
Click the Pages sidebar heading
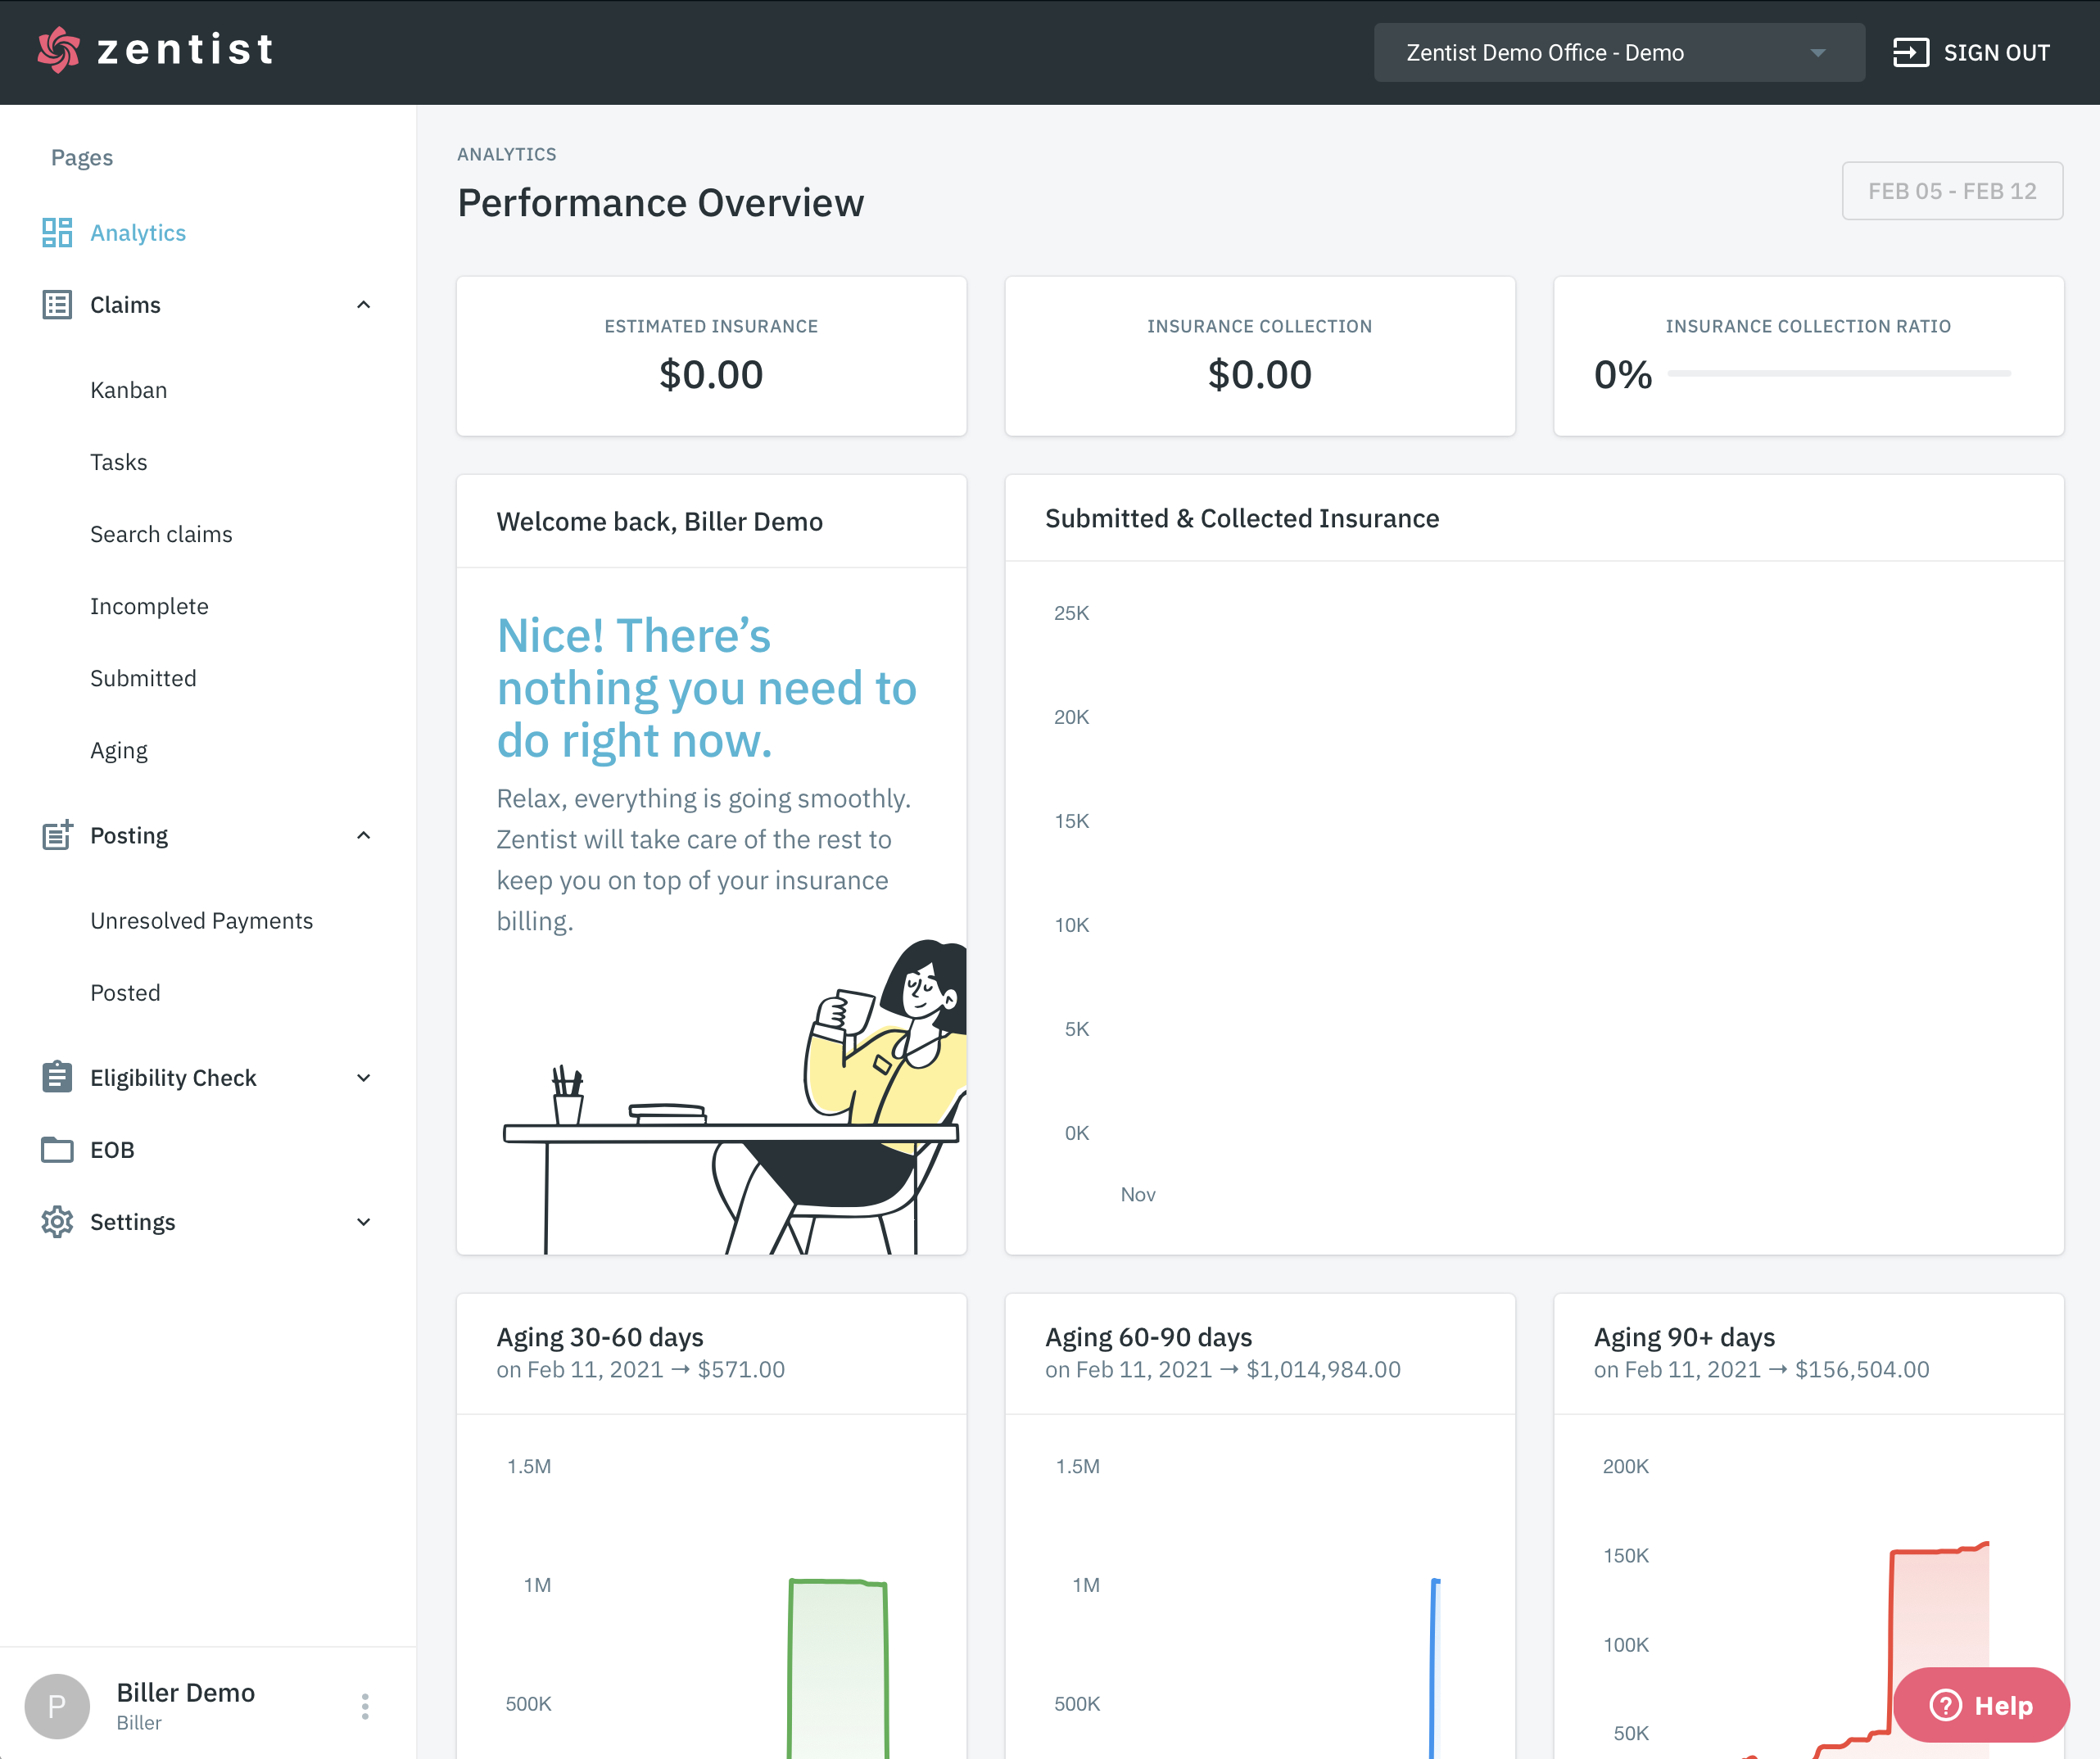(x=82, y=157)
